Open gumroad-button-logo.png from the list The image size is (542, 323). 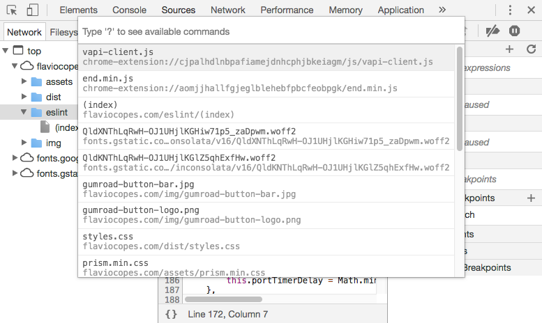(x=266, y=215)
